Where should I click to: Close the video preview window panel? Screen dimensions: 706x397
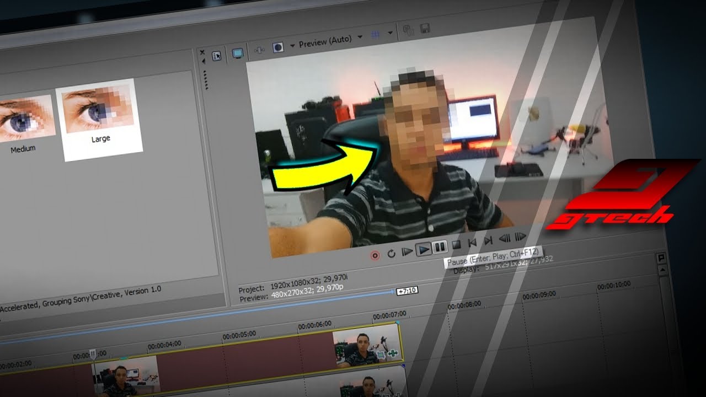pos(202,52)
